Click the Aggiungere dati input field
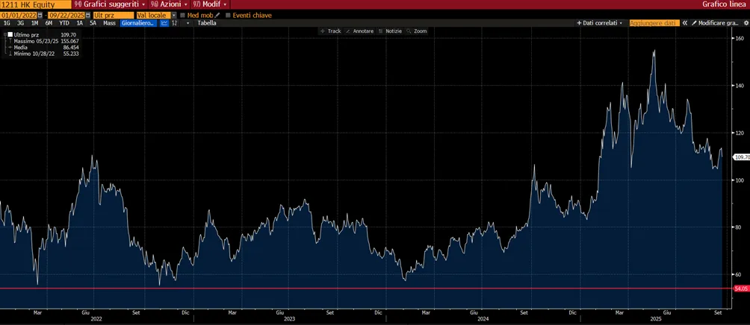This screenshot has height=325, width=750. pos(654,23)
